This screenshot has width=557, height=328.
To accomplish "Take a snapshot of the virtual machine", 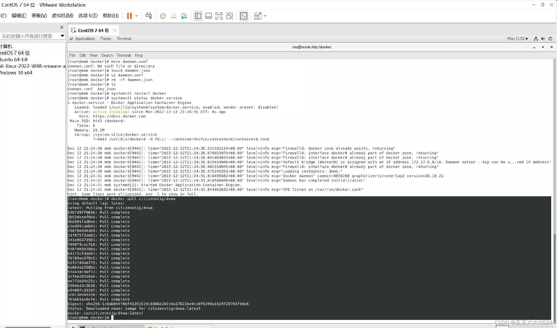I will pos(163,16).
